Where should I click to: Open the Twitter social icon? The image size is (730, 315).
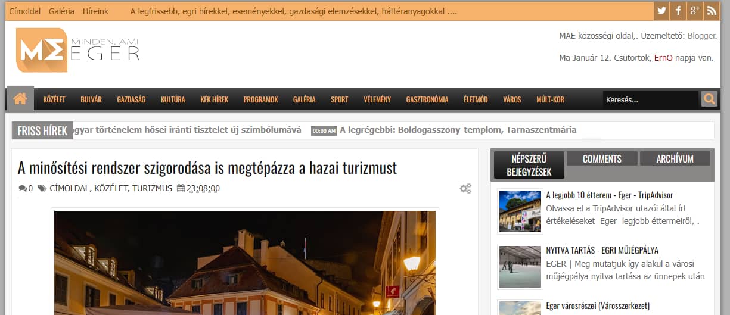[661, 10]
